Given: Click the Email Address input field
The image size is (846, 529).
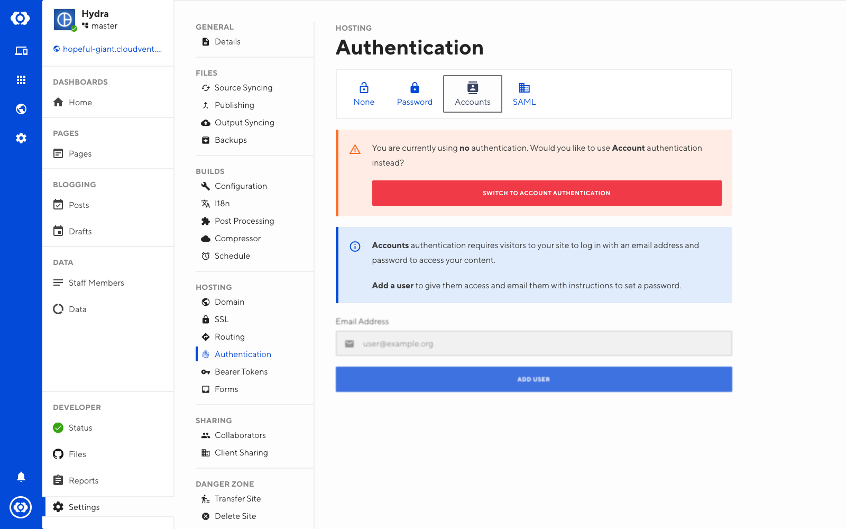Looking at the screenshot, I should [534, 344].
